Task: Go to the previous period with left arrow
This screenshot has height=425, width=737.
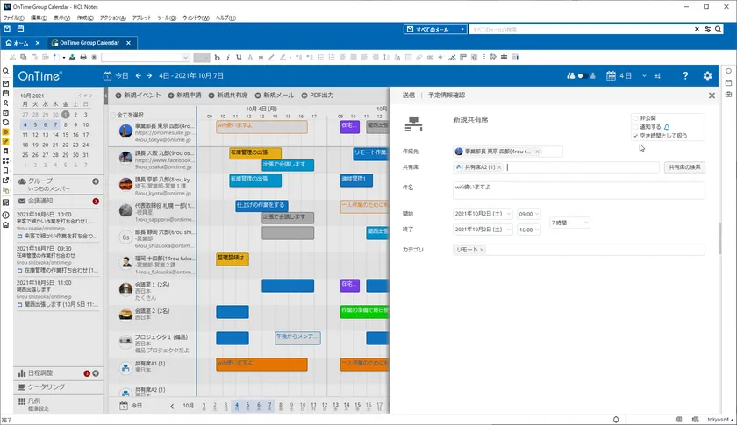Action: (x=138, y=76)
